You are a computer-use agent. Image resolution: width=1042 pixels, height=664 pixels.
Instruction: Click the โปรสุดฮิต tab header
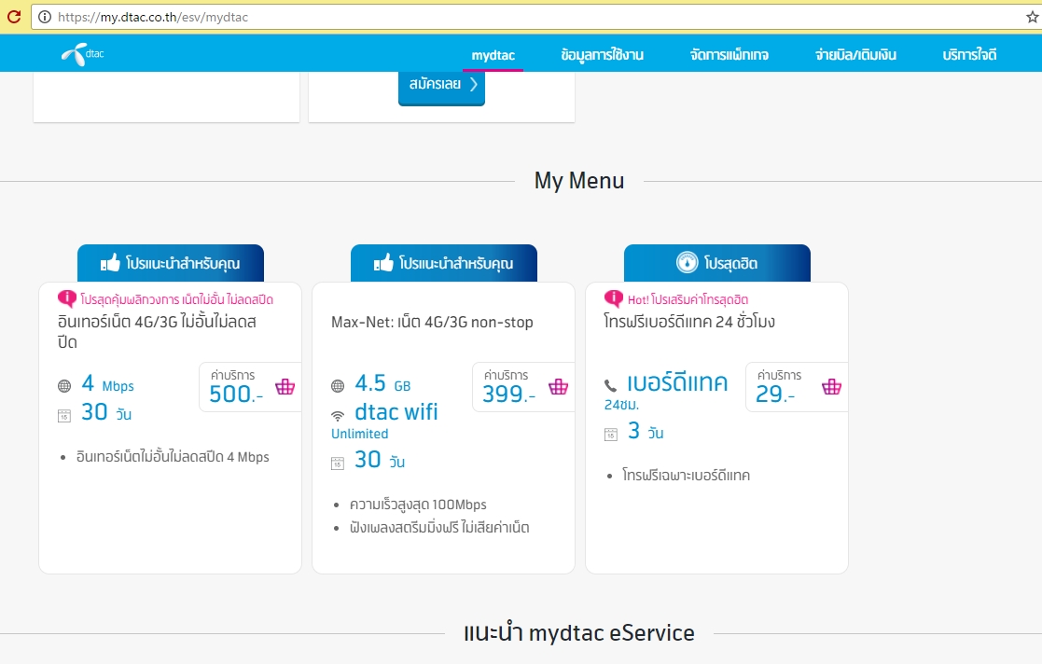tap(717, 263)
